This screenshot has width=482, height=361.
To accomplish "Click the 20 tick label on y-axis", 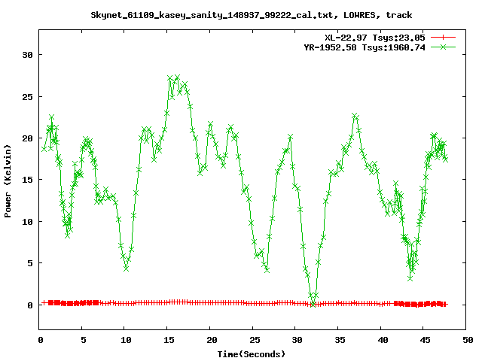I will coord(28,138).
